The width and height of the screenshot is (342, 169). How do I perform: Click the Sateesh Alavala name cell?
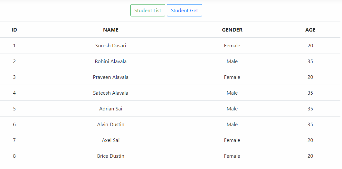(111, 93)
